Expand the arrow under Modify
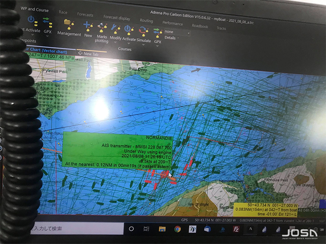 (115, 42)
